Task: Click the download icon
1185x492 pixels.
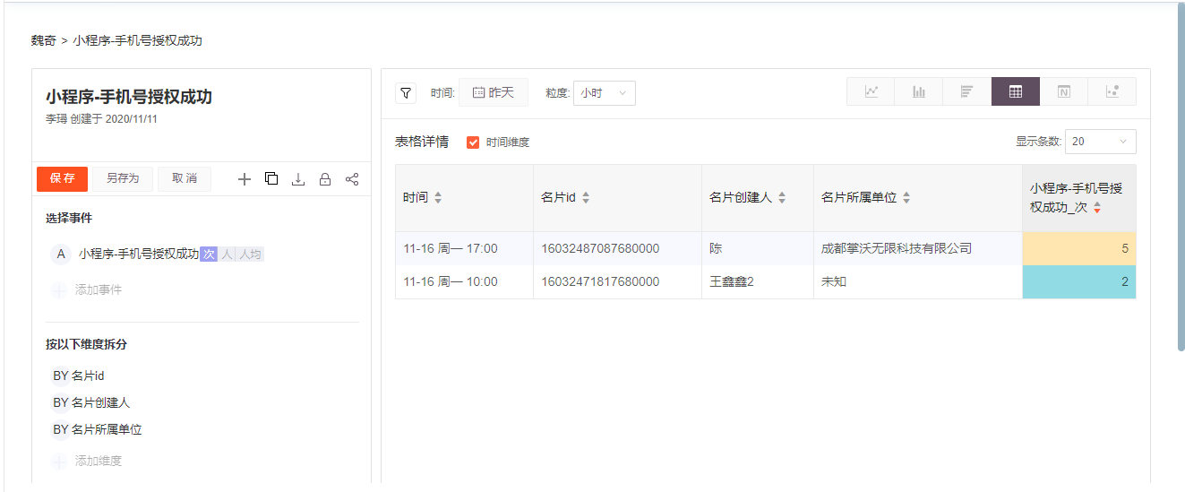Action: click(x=298, y=179)
